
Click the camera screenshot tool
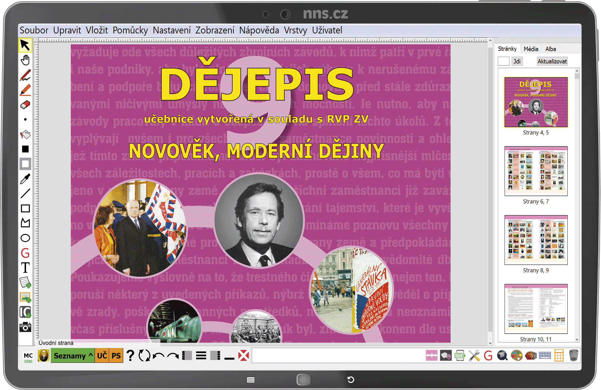(x=25, y=327)
